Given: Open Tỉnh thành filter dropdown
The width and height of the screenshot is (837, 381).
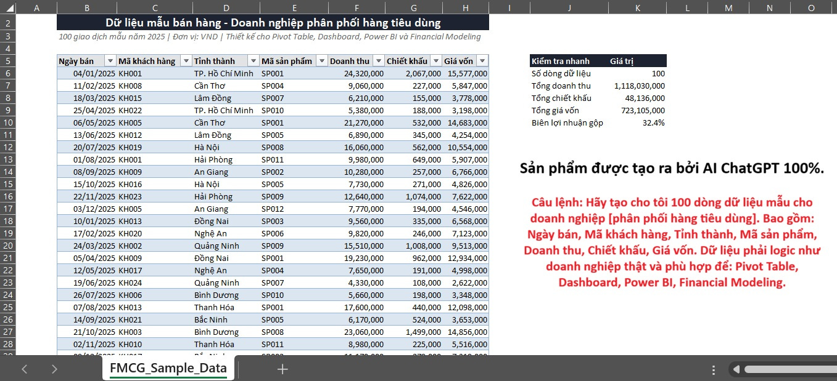Looking at the screenshot, I should pyautogui.click(x=253, y=61).
